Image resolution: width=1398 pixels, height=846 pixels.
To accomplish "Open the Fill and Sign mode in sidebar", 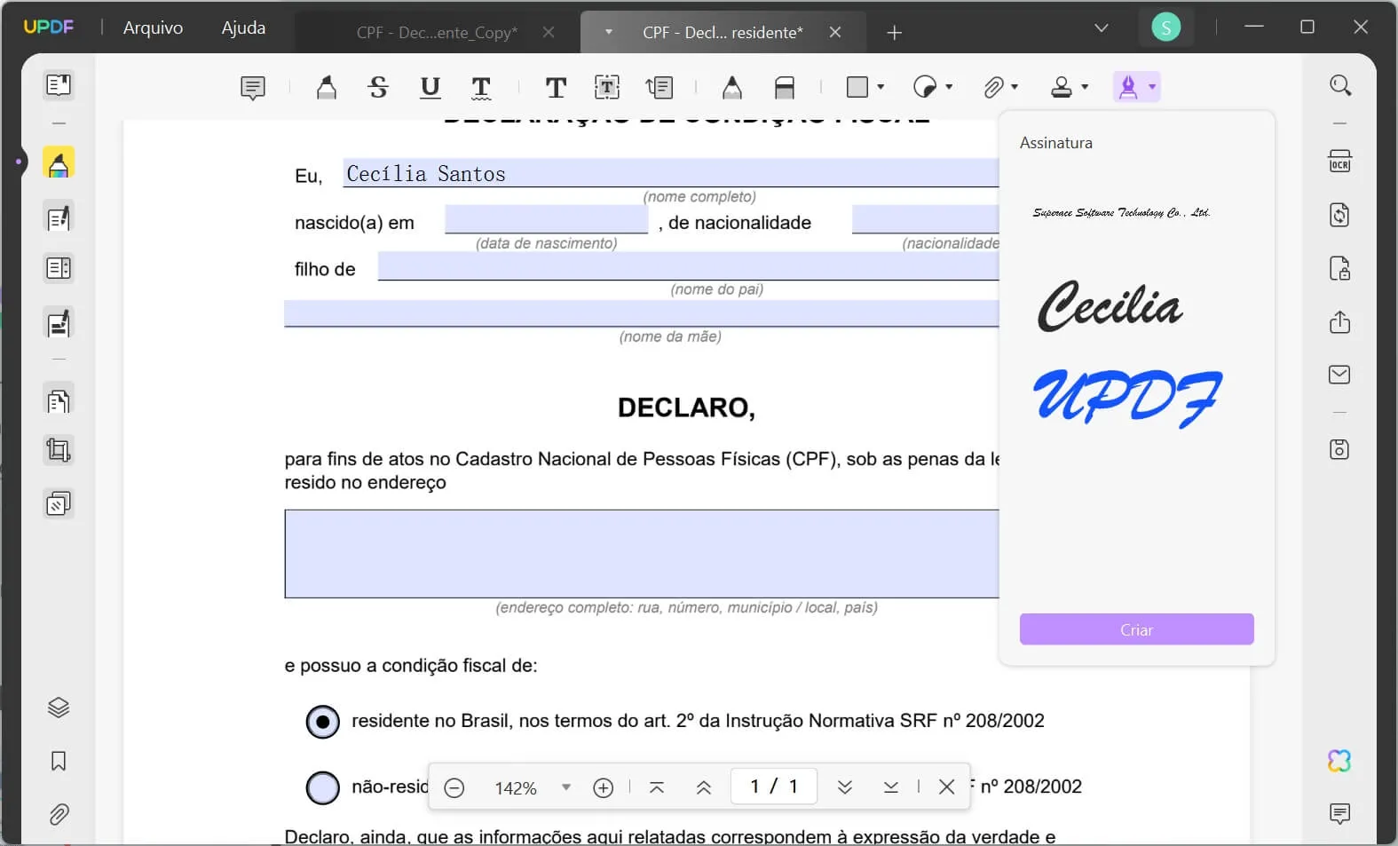I will (x=59, y=324).
